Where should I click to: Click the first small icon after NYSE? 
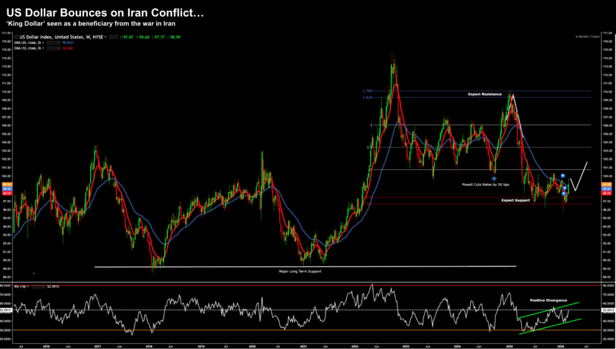tap(110, 37)
